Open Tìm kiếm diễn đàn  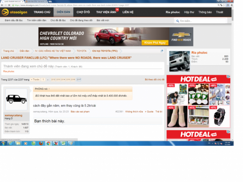pyautogui.click(x=37, y=20)
